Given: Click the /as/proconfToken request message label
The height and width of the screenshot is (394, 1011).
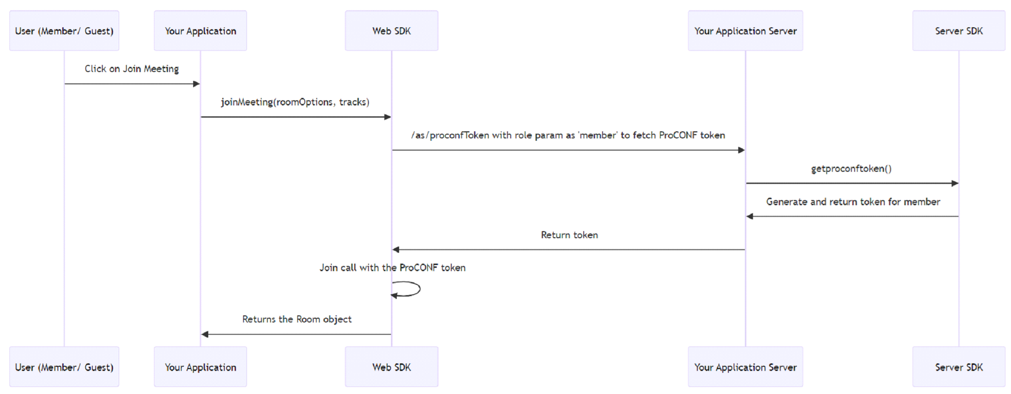Looking at the screenshot, I should pos(568,136).
